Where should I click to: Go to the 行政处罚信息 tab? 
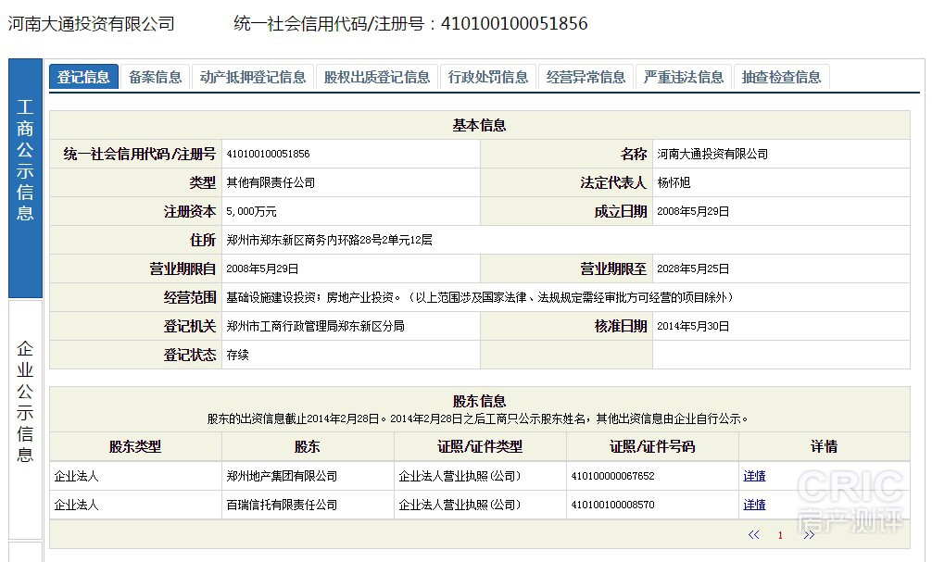(x=488, y=77)
